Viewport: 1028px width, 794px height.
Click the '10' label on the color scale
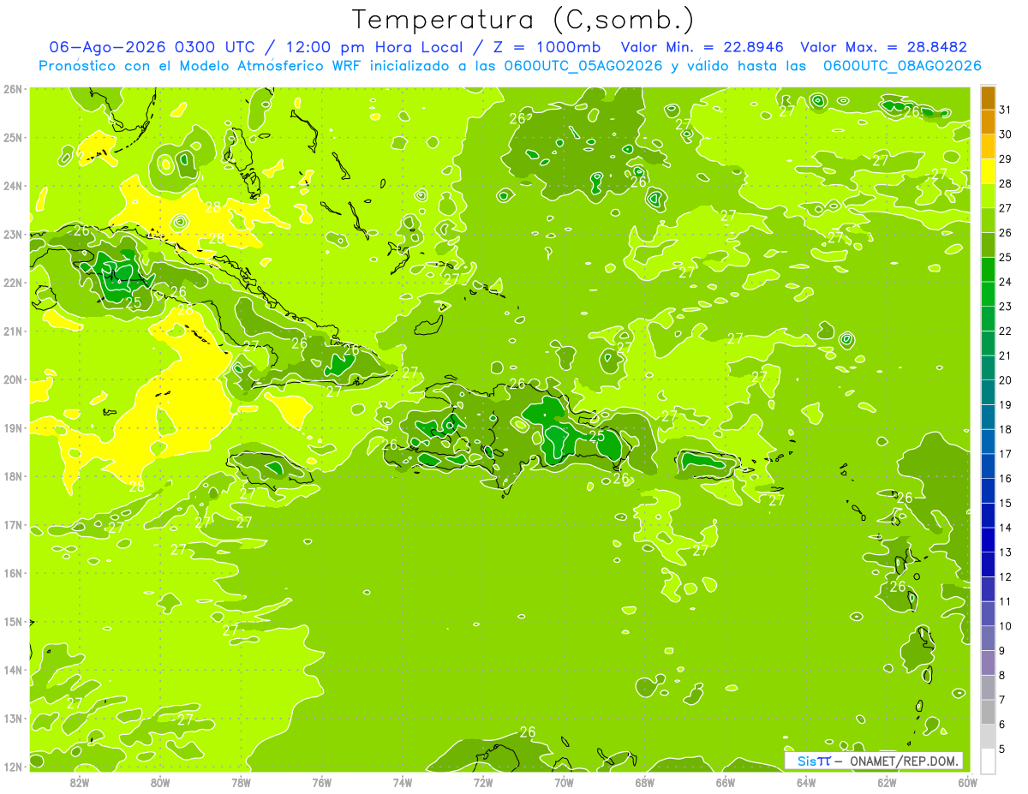click(x=1006, y=626)
